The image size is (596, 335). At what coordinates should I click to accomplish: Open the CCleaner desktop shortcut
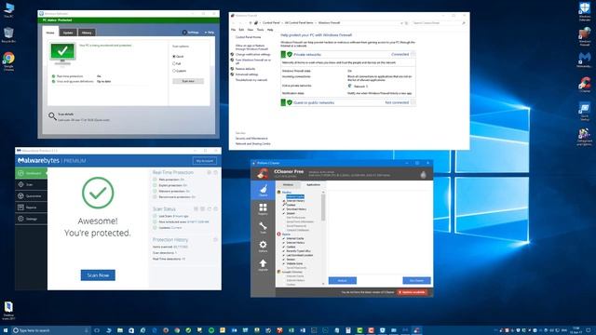tap(585, 85)
